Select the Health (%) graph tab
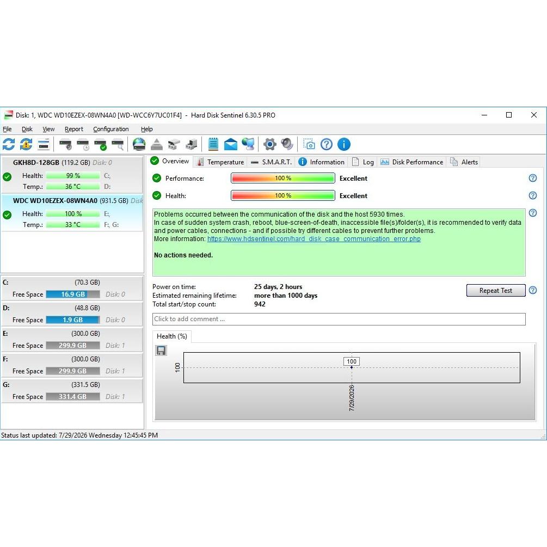 coord(172,336)
